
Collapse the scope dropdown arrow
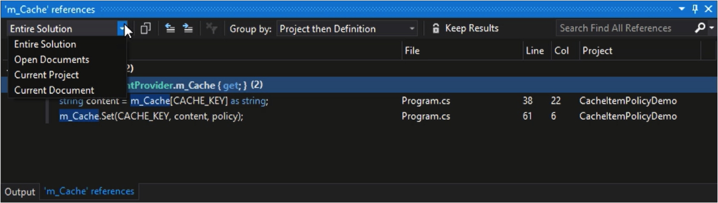pos(122,29)
